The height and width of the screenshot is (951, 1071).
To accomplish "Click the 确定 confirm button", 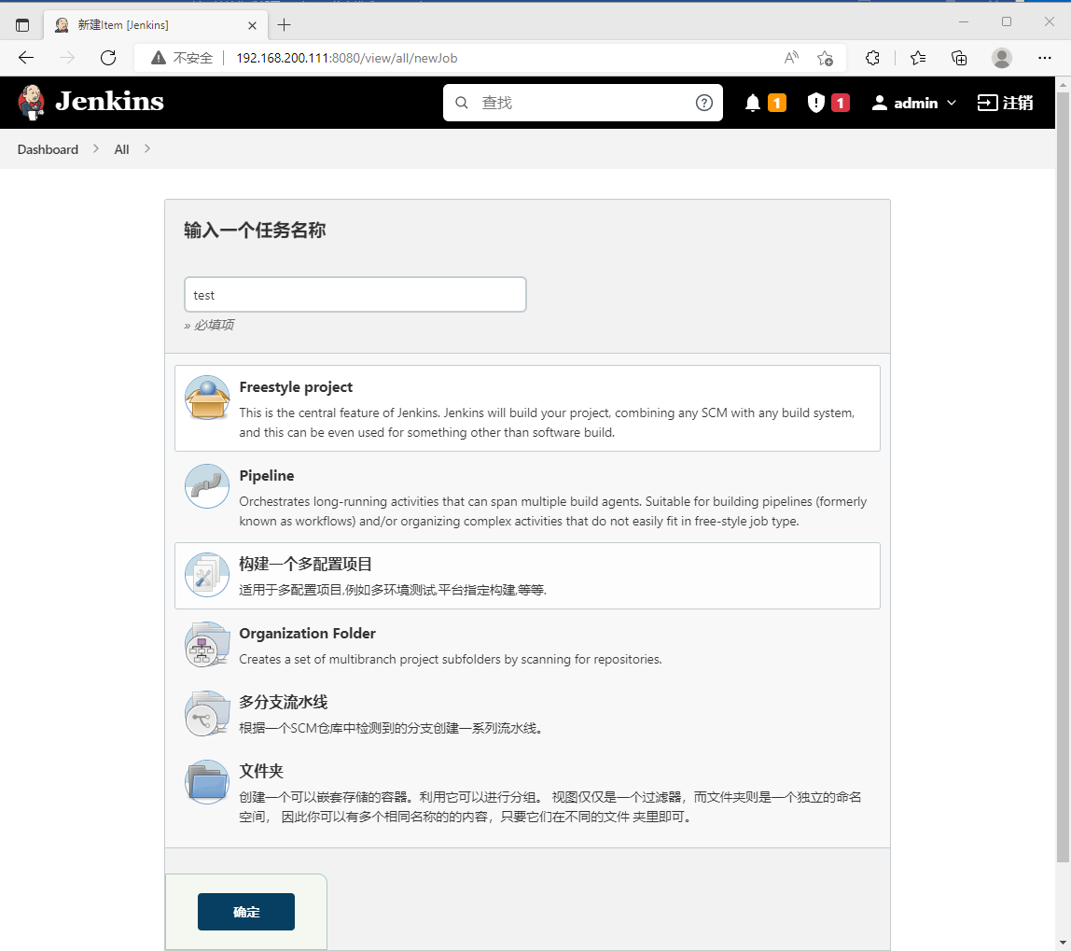I will pyautogui.click(x=246, y=912).
